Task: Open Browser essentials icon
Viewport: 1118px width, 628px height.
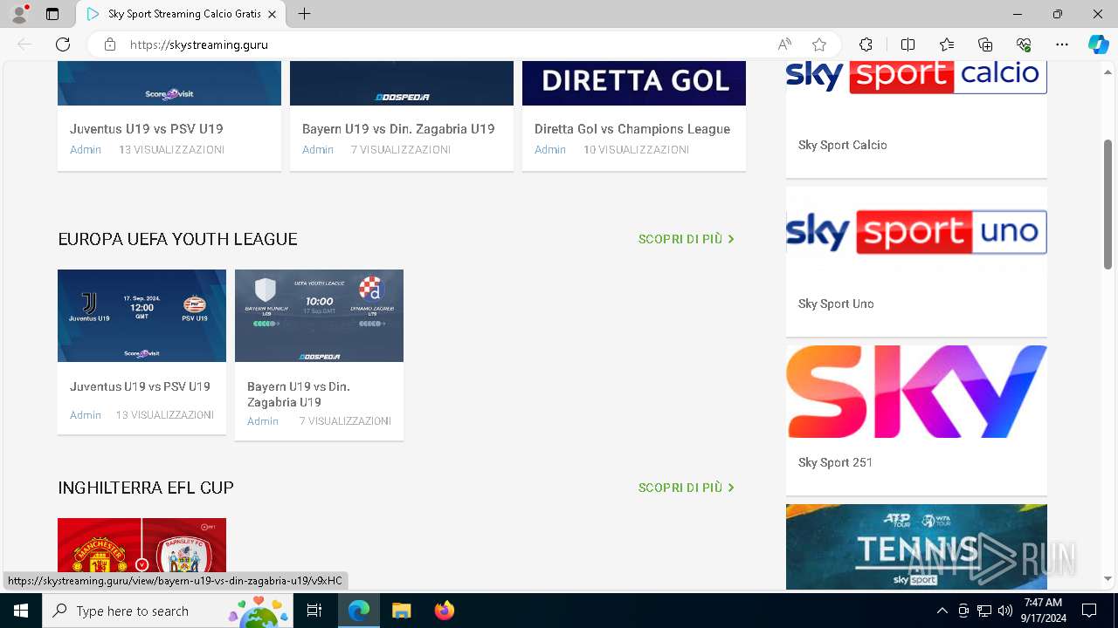Action: coord(1024,44)
